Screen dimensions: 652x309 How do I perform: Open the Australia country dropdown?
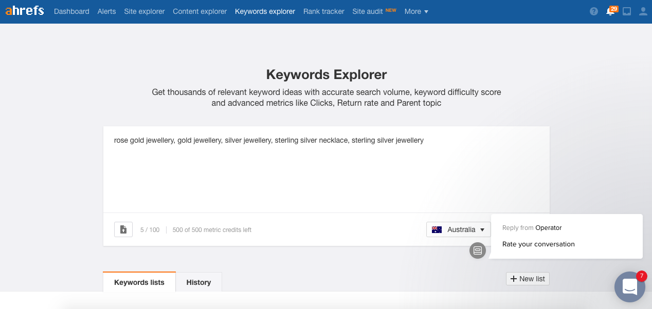[x=459, y=229]
